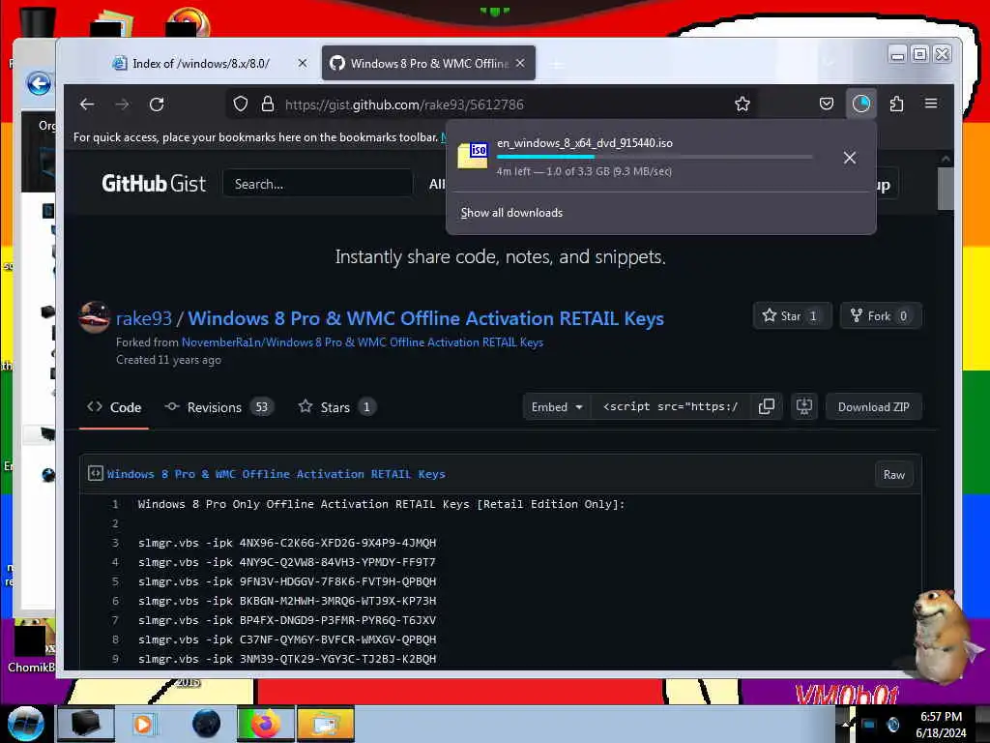Open the Revisions tab

click(x=218, y=407)
